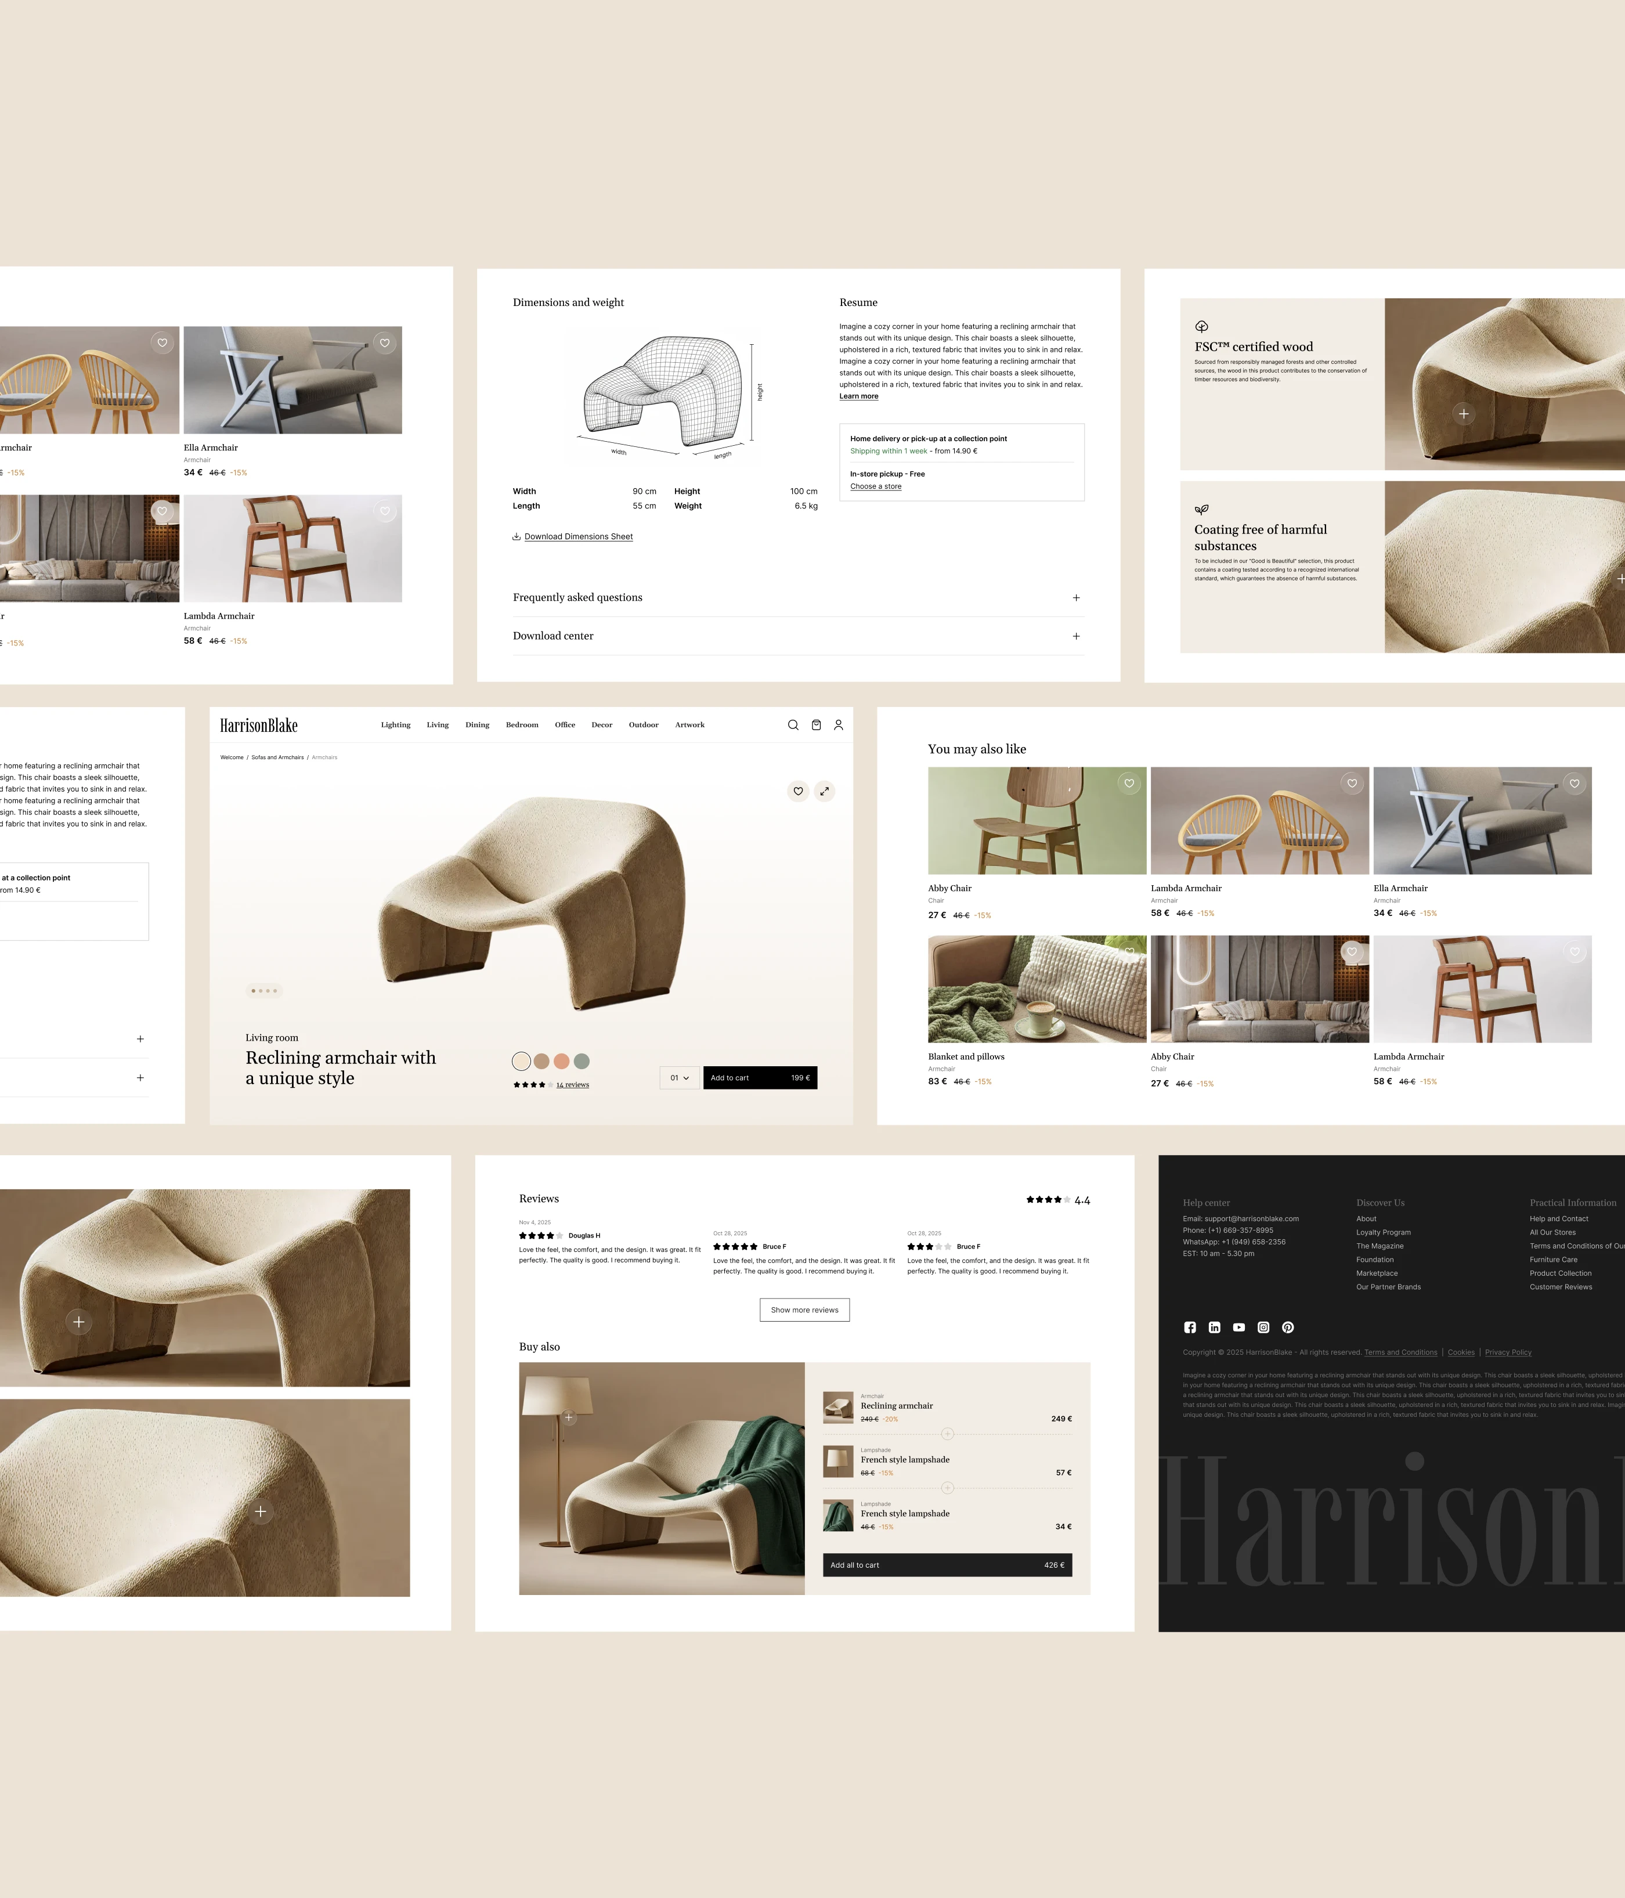The image size is (1625, 1898).
Task: Open the YouTube social icon in footer
Action: (x=1238, y=1327)
